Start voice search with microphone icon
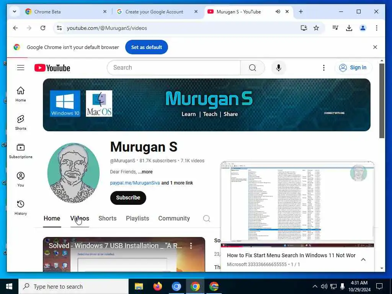The width and height of the screenshot is (392, 294). 279,67
